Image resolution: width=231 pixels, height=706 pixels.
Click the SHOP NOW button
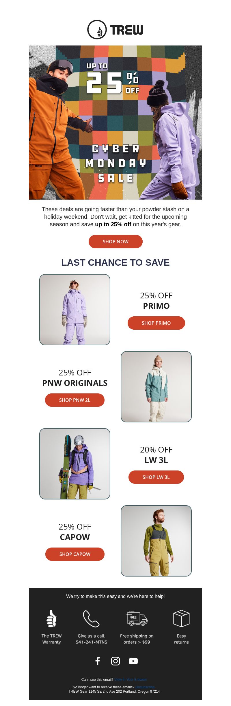[x=115, y=242]
